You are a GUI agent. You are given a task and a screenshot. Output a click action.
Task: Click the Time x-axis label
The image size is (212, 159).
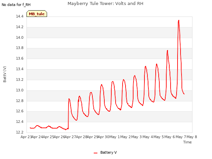tap(187, 142)
